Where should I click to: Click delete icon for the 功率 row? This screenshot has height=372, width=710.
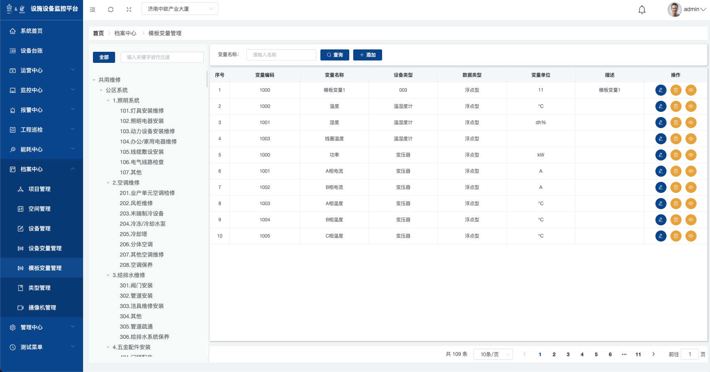[x=676, y=155]
